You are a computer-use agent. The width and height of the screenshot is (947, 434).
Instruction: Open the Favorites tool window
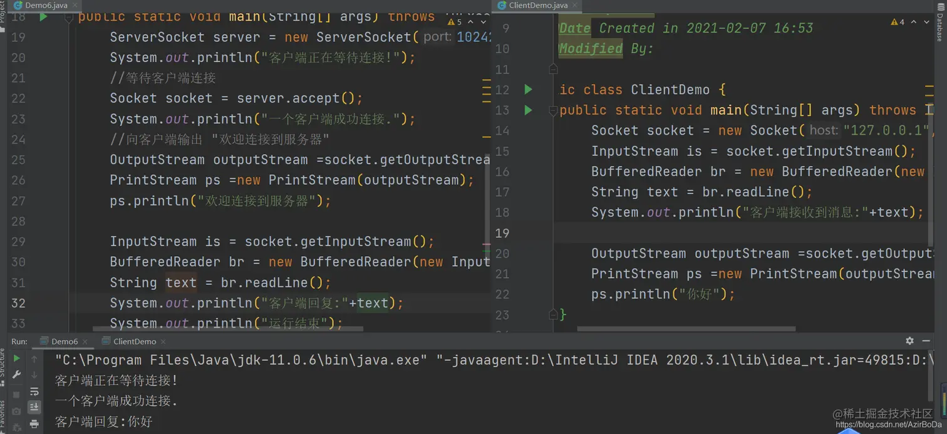(4, 416)
